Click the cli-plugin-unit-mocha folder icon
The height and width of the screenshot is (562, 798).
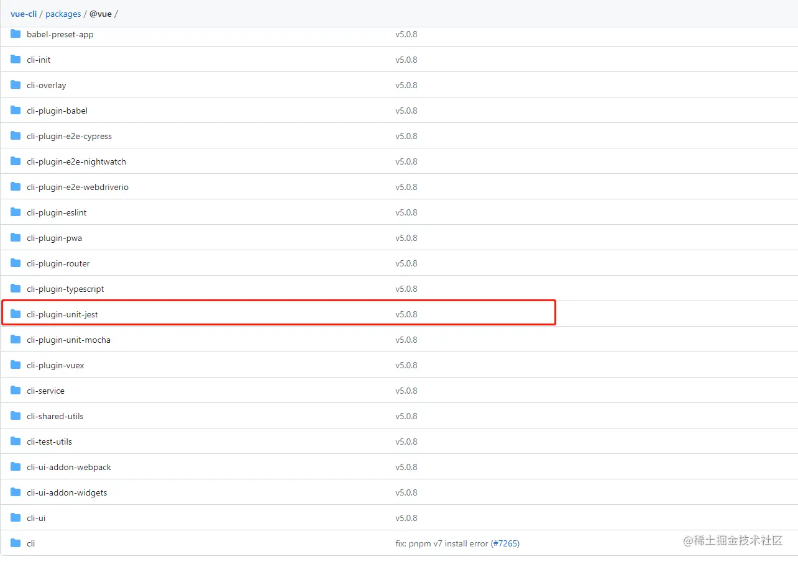pos(16,340)
